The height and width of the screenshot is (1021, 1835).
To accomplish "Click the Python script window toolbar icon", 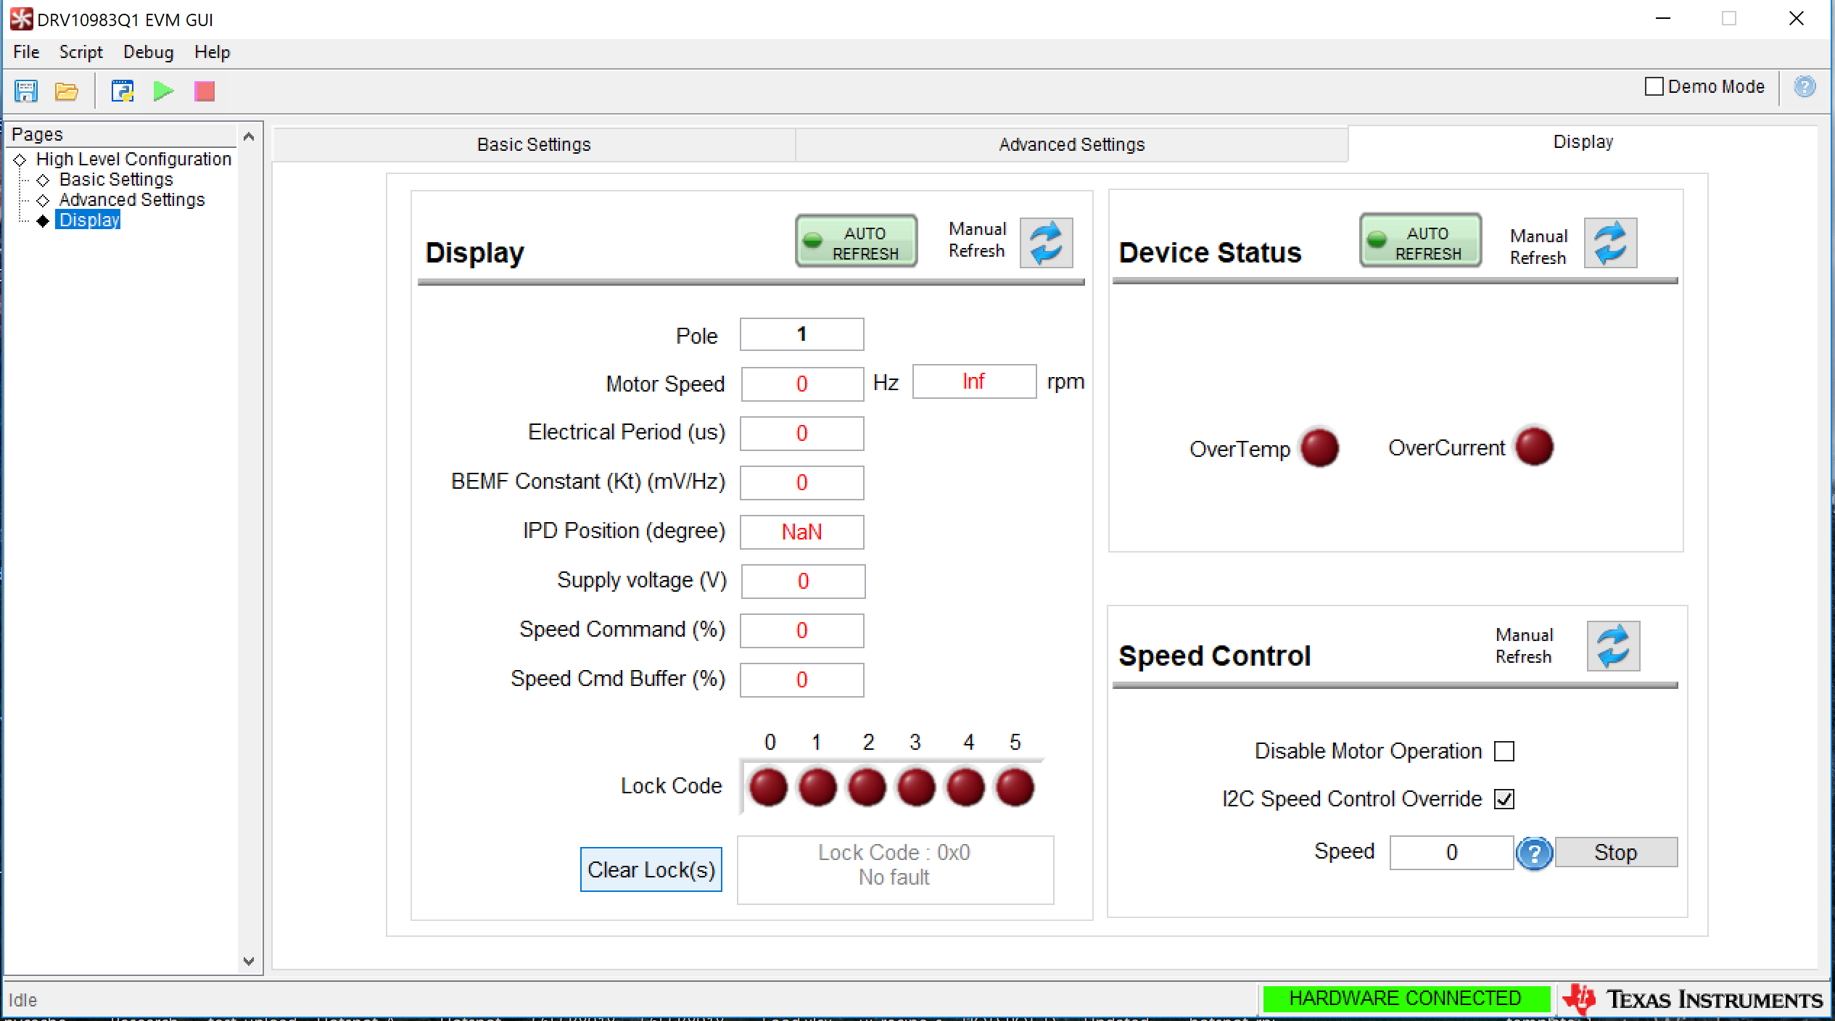I will pyautogui.click(x=123, y=91).
